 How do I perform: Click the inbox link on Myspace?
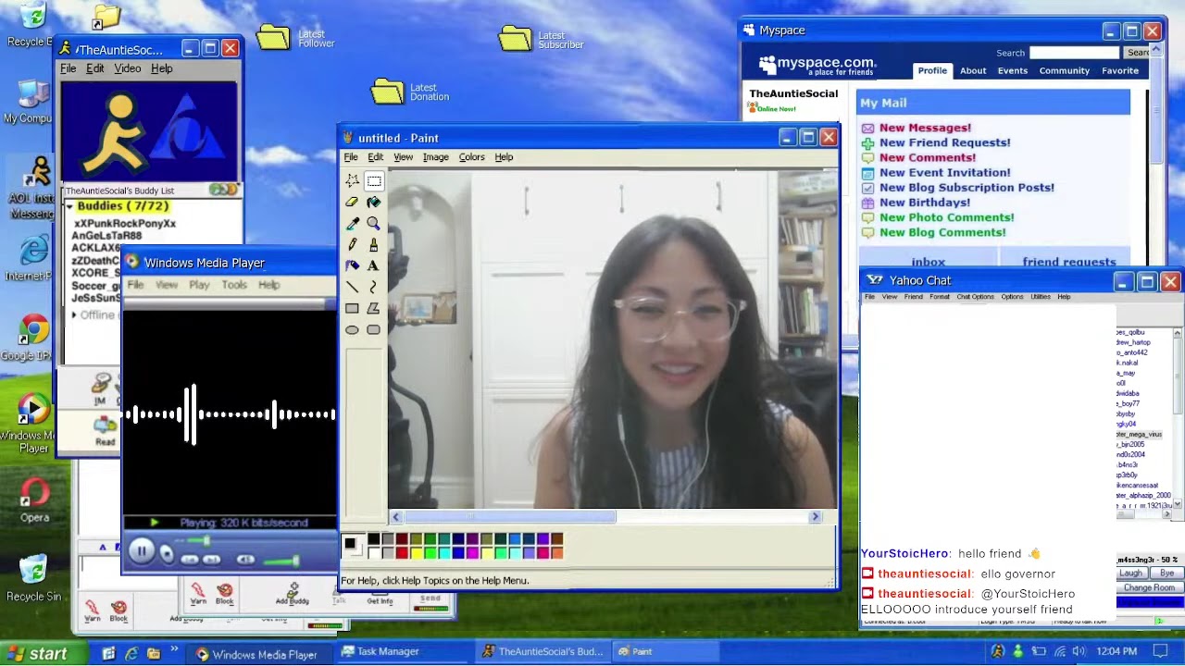[x=928, y=263]
